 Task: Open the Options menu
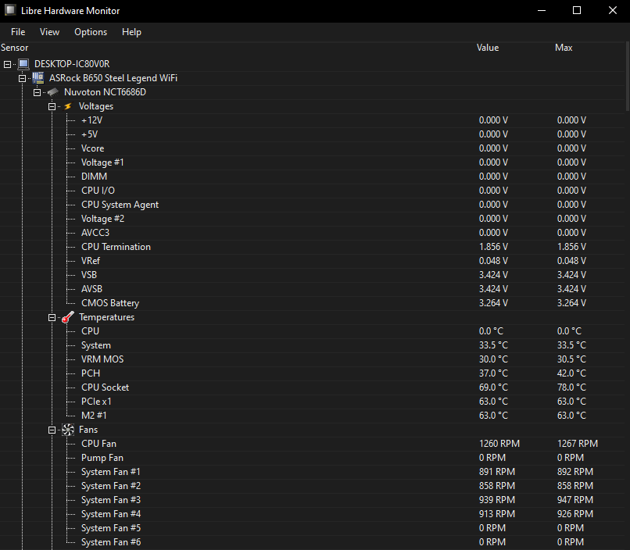coord(91,32)
